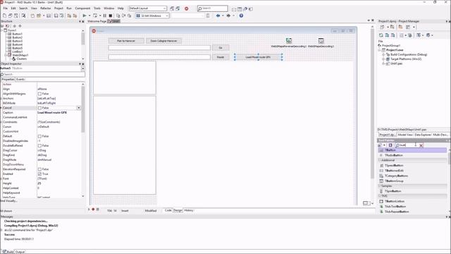The width and height of the screenshot is (451, 254).
Task: Open the Component menu
Action: 82,8
